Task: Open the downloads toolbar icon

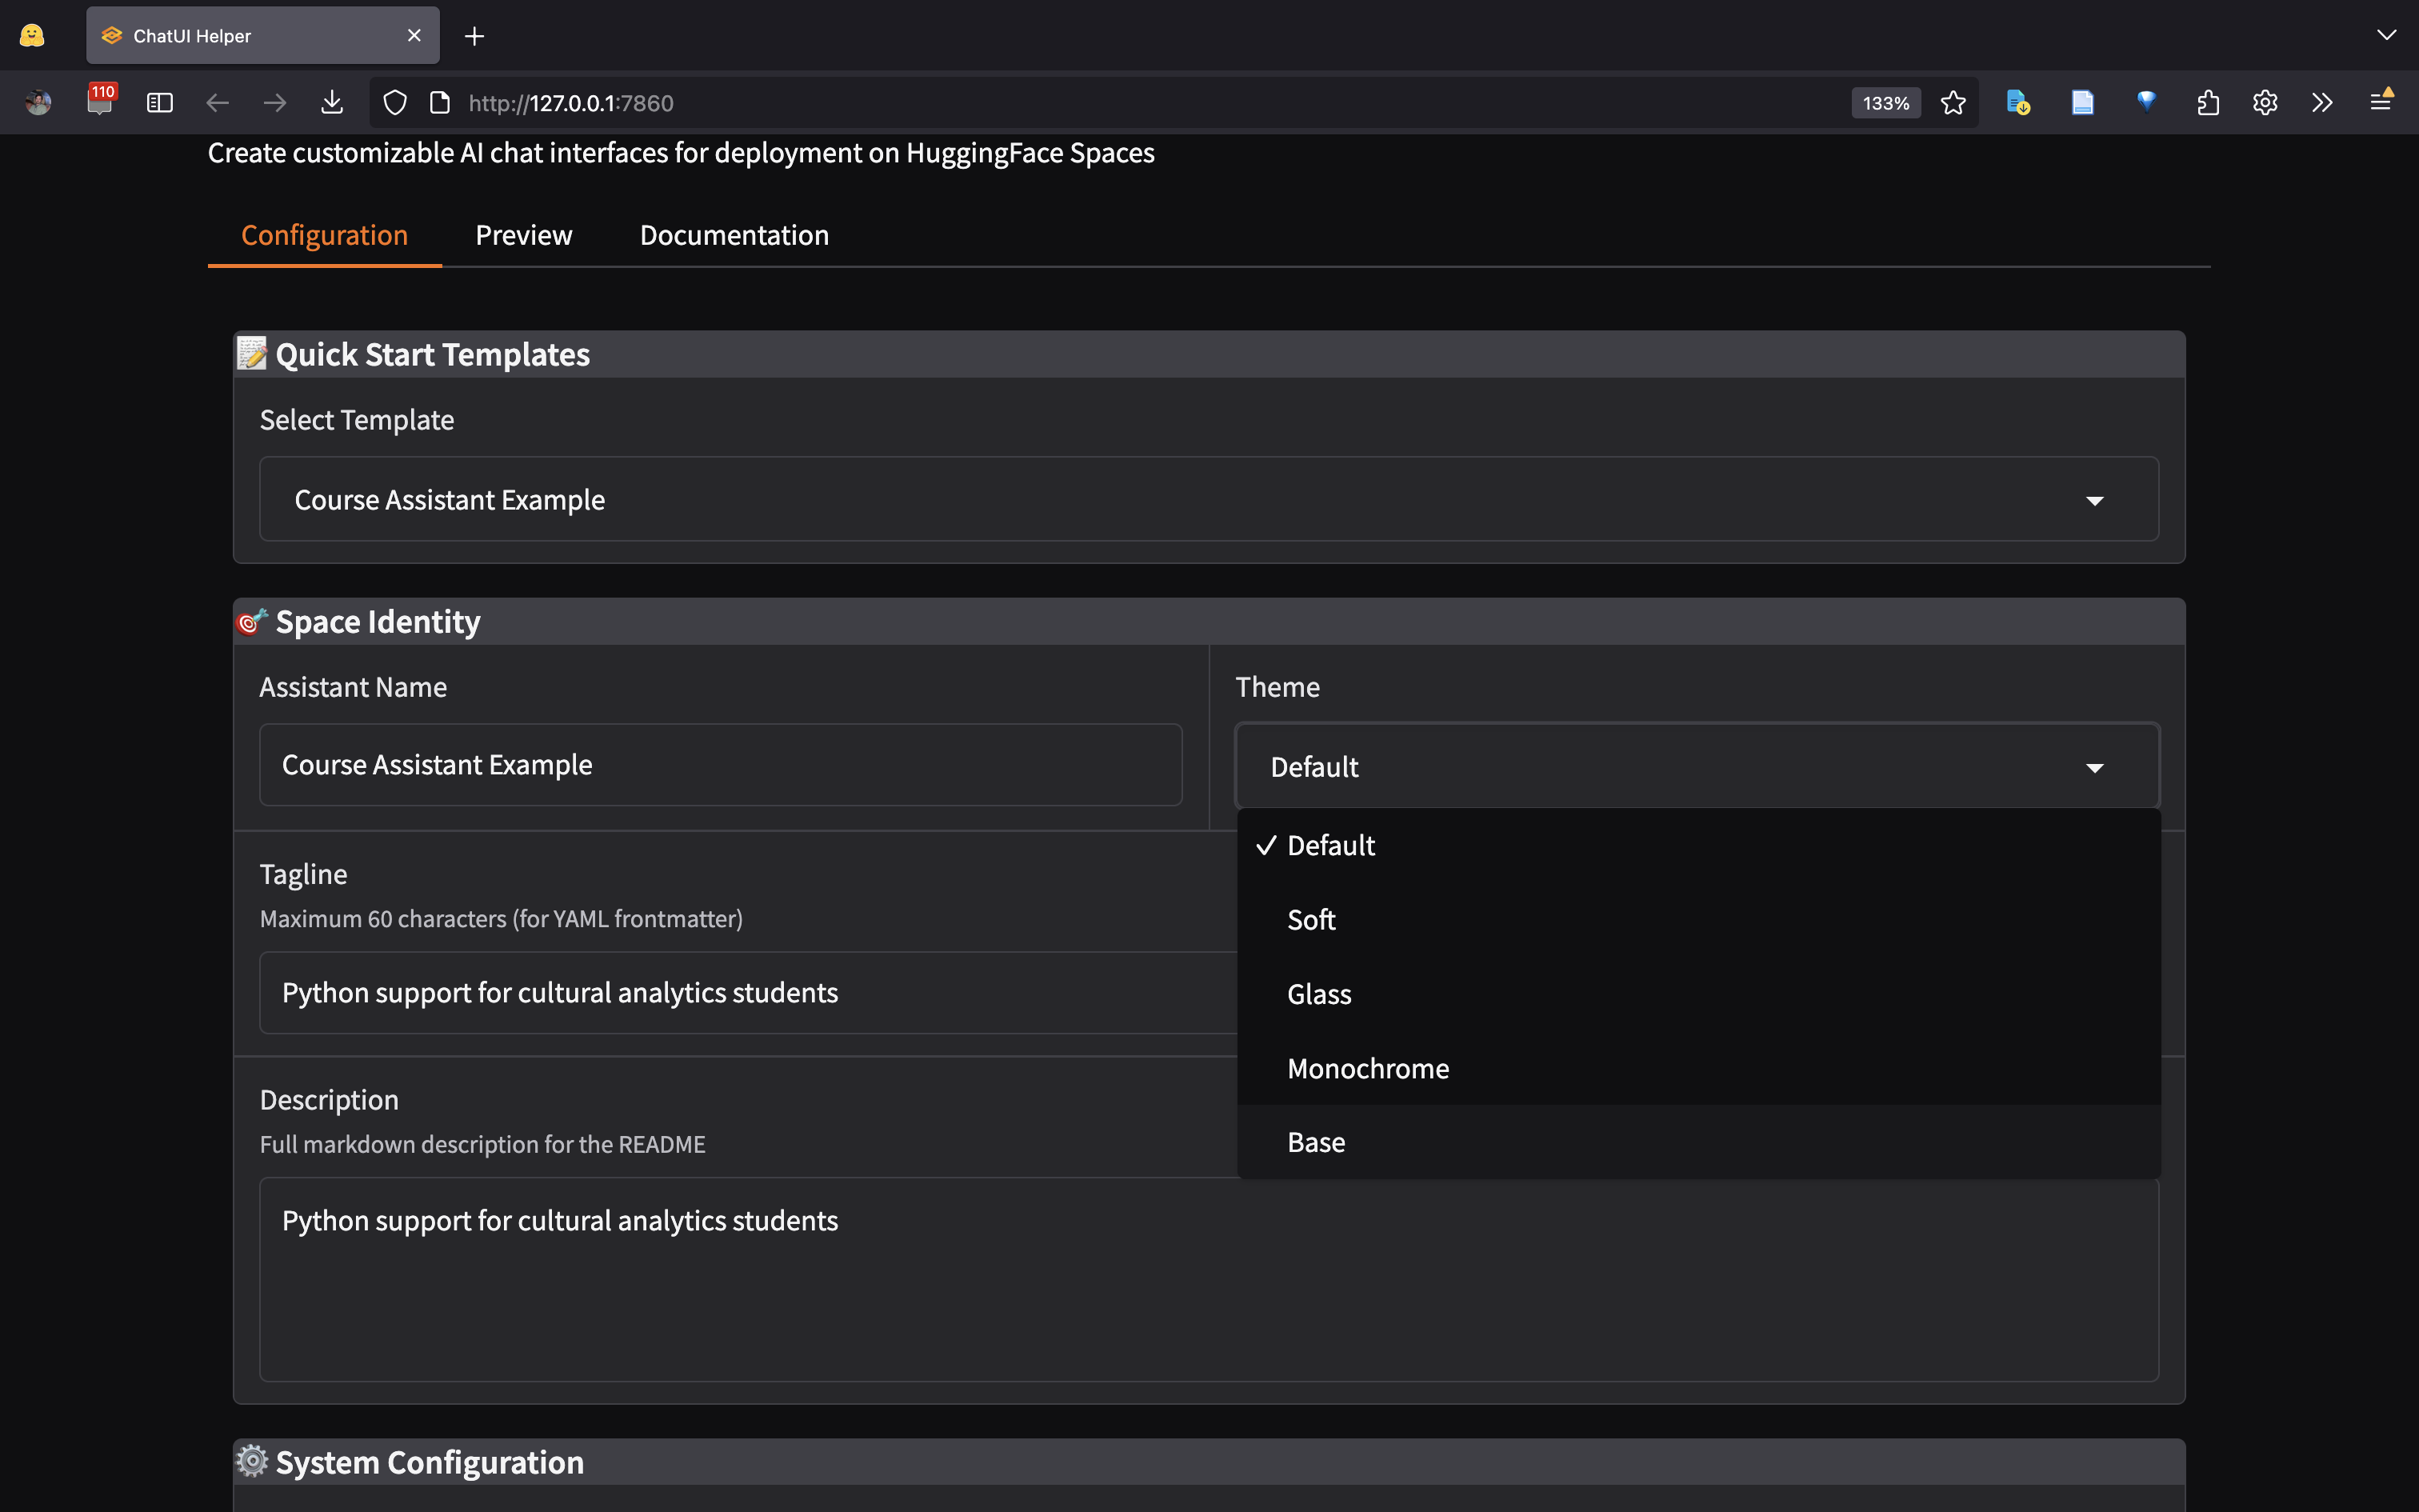Action: 332,103
